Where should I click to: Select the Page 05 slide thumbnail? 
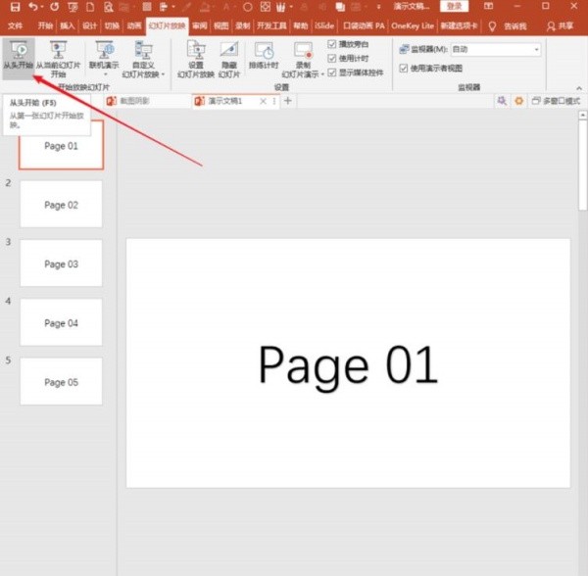[61, 381]
